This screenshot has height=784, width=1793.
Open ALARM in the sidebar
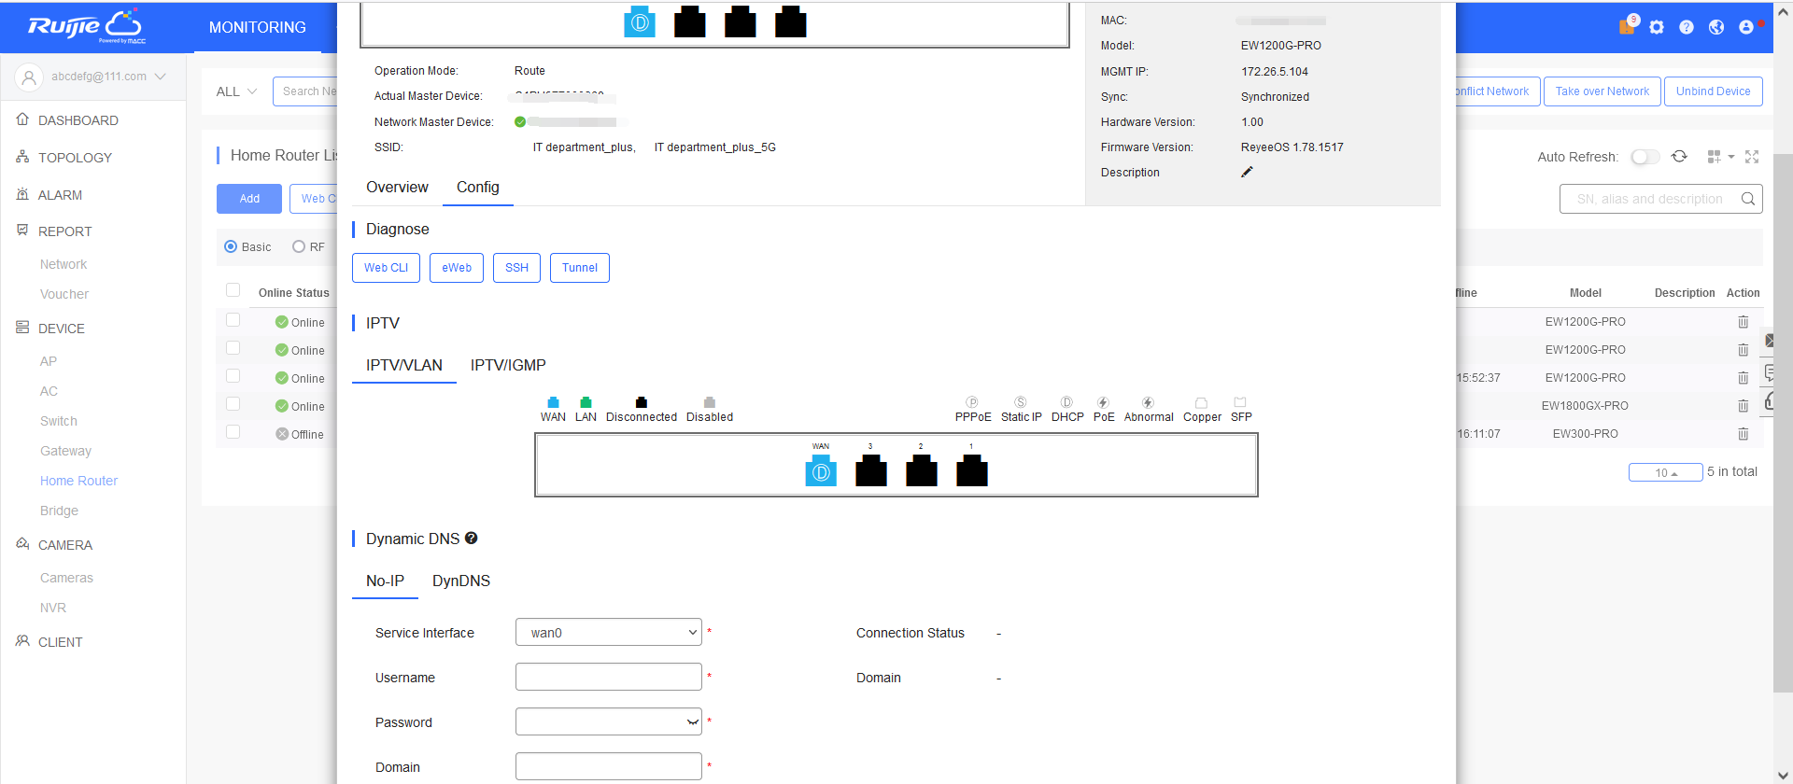point(60,195)
